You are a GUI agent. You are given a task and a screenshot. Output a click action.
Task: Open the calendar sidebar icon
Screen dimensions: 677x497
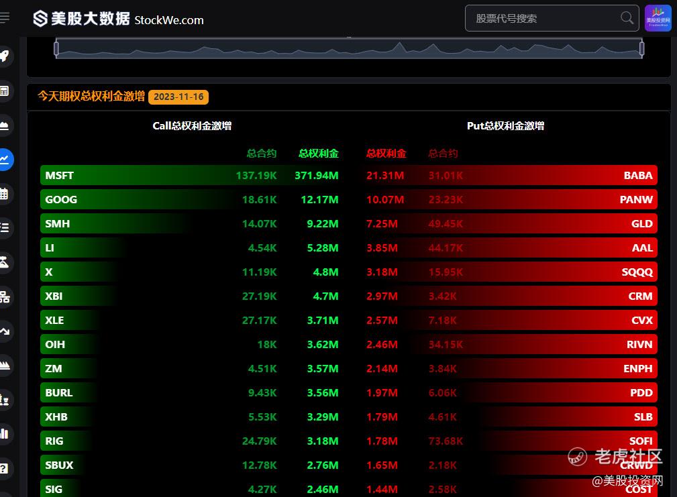[4, 194]
